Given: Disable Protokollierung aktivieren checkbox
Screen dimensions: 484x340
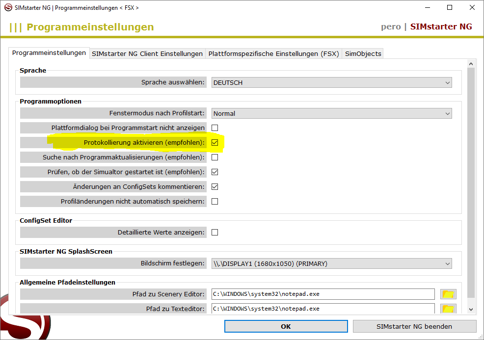Looking at the screenshot, I should pos(215,143).
